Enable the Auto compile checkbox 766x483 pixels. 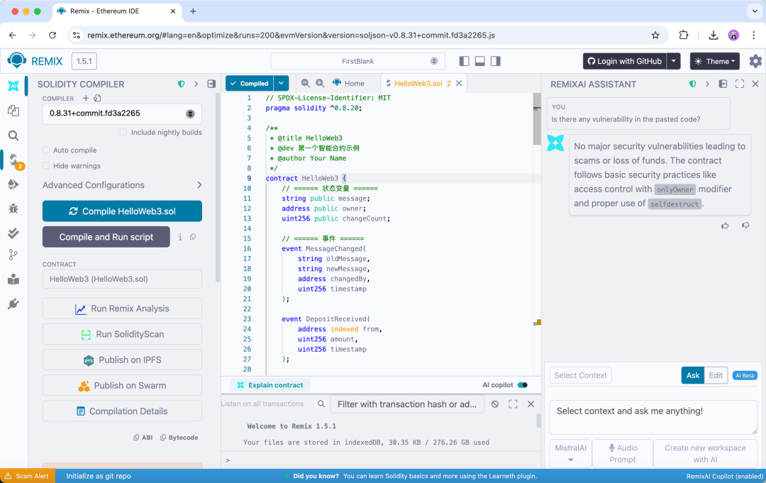46,150
